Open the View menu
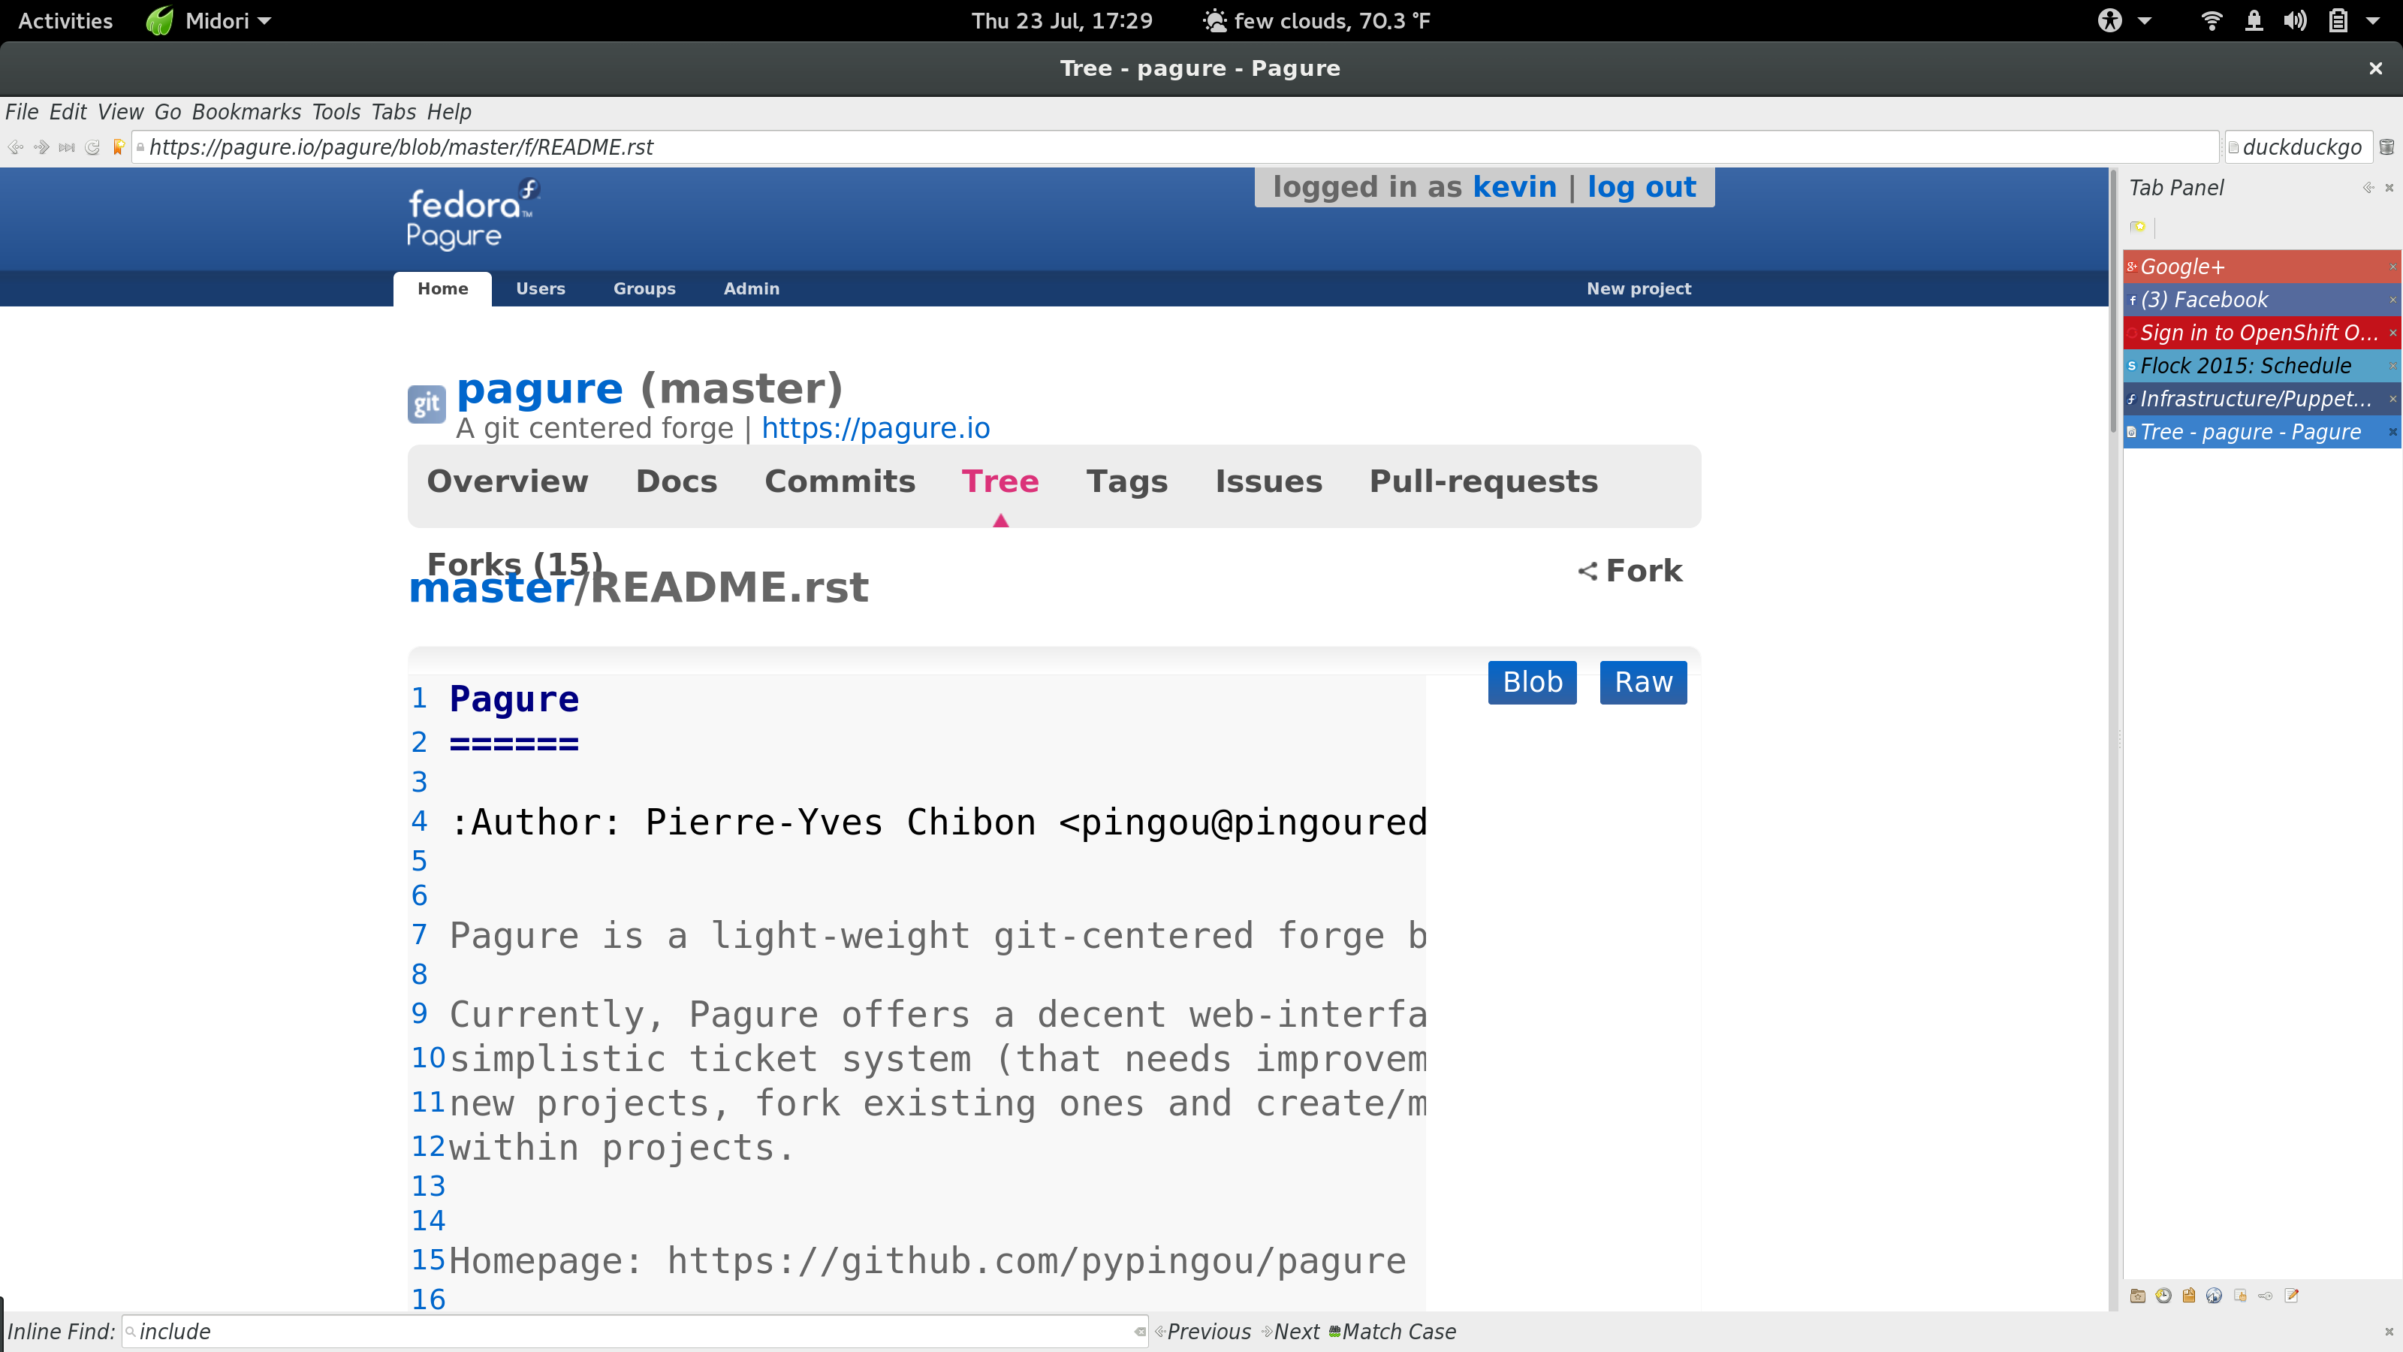This screenshot has height=1352, width=2403. (x=120, y=112)
